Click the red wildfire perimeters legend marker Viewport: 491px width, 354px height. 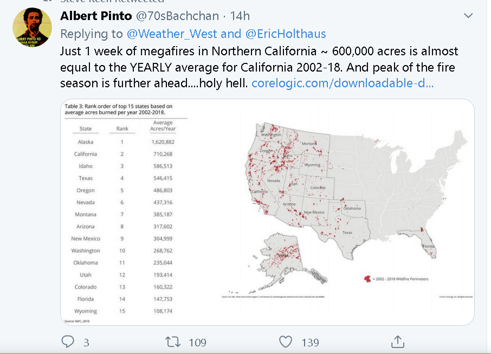click(x=367, y=279)
